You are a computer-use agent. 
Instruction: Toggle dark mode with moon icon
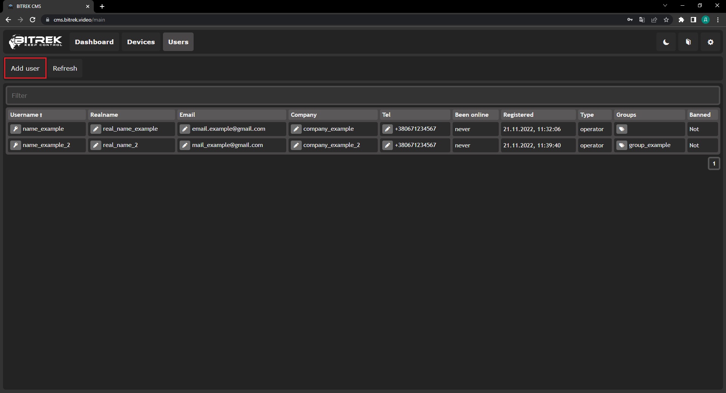(x=666, y=42)
